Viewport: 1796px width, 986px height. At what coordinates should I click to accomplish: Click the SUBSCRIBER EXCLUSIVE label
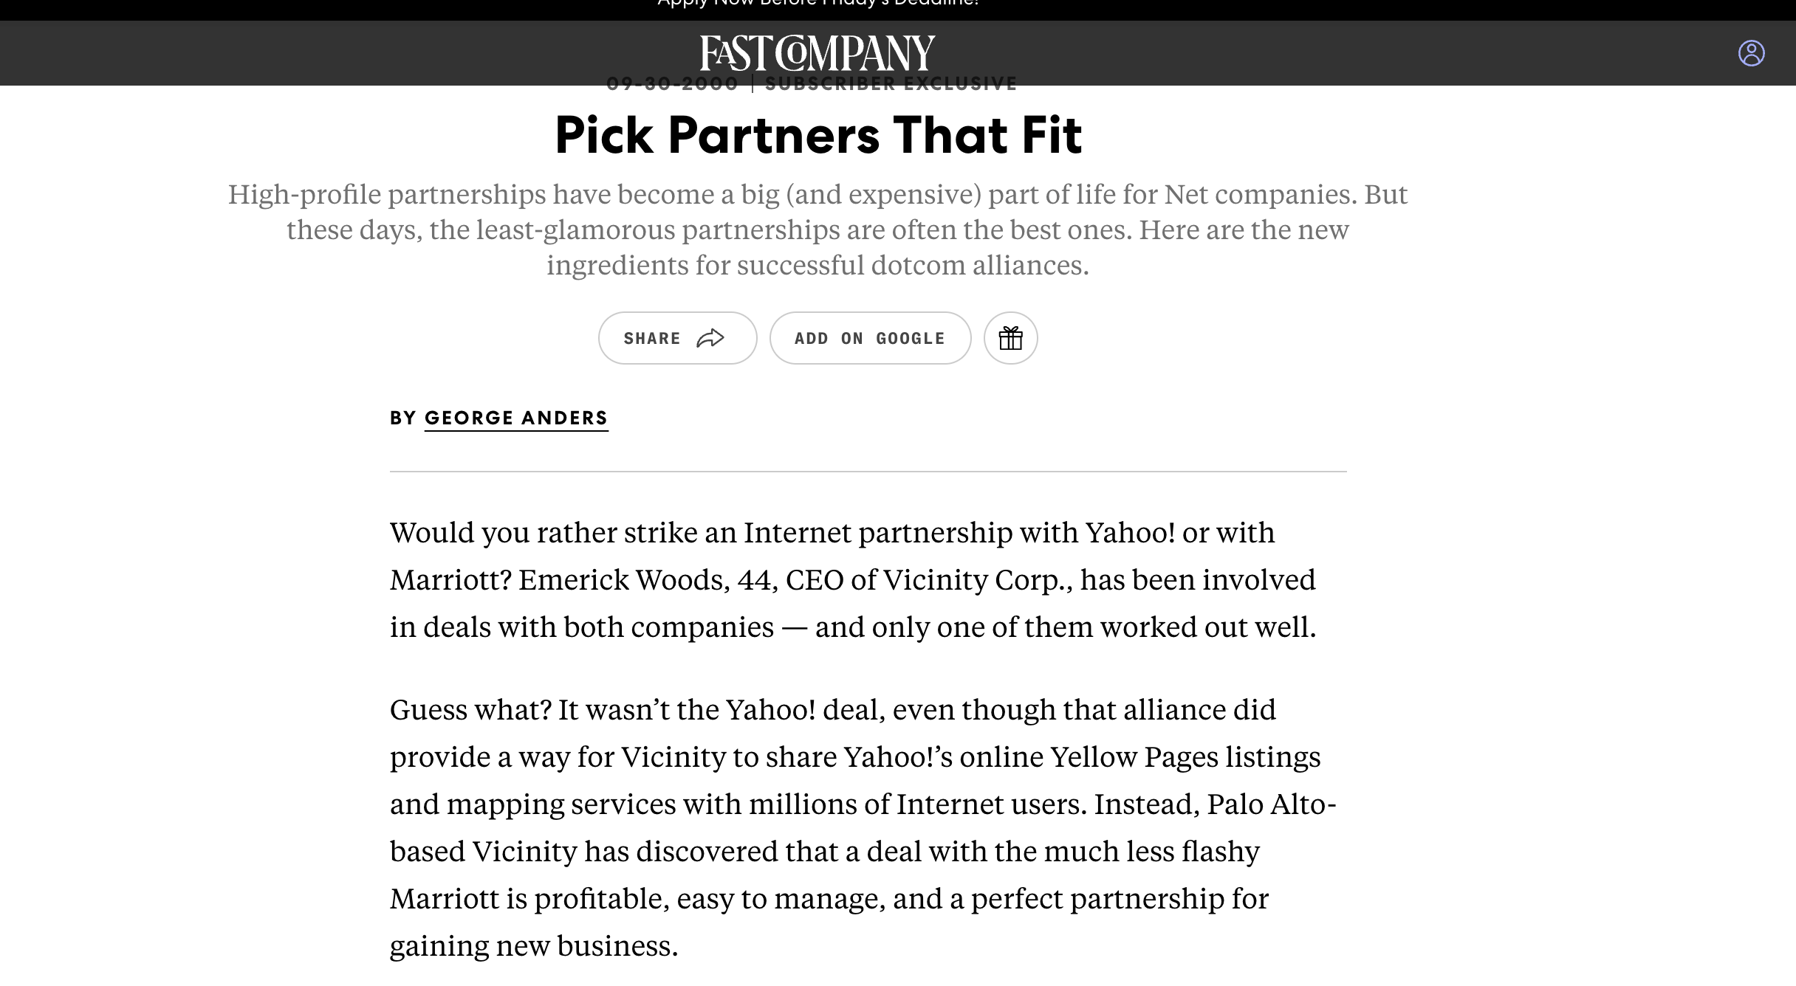click(x=891, y=83)
